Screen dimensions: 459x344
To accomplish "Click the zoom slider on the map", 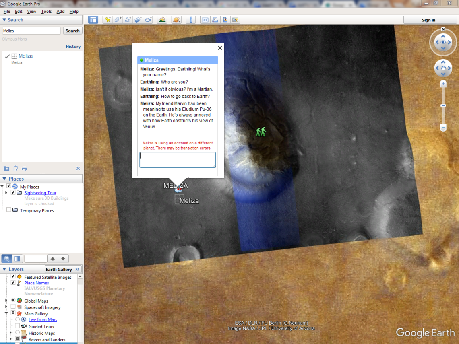I will [443, 106].
